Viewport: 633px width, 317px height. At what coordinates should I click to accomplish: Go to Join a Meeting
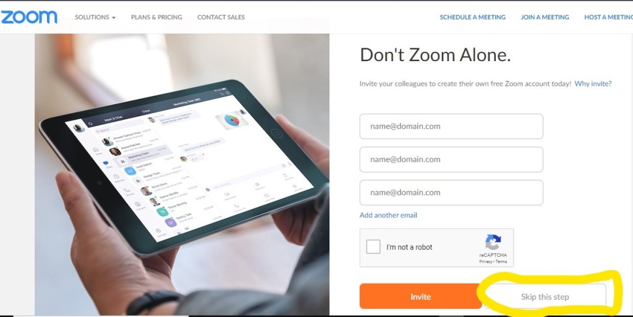click(545, 17)
